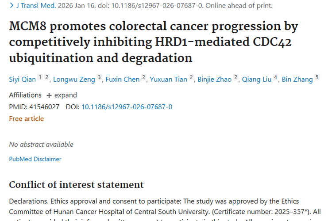Click affiliation superscript 5 after Bin Zhang

[x=317, y=78]
